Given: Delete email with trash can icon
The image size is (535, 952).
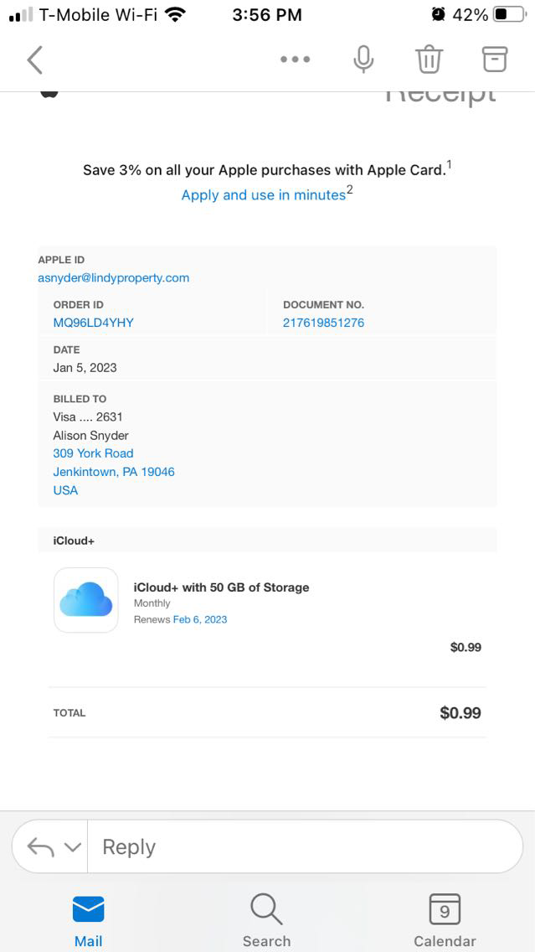Looking at the screenshot, I should (x=429, y=59).
